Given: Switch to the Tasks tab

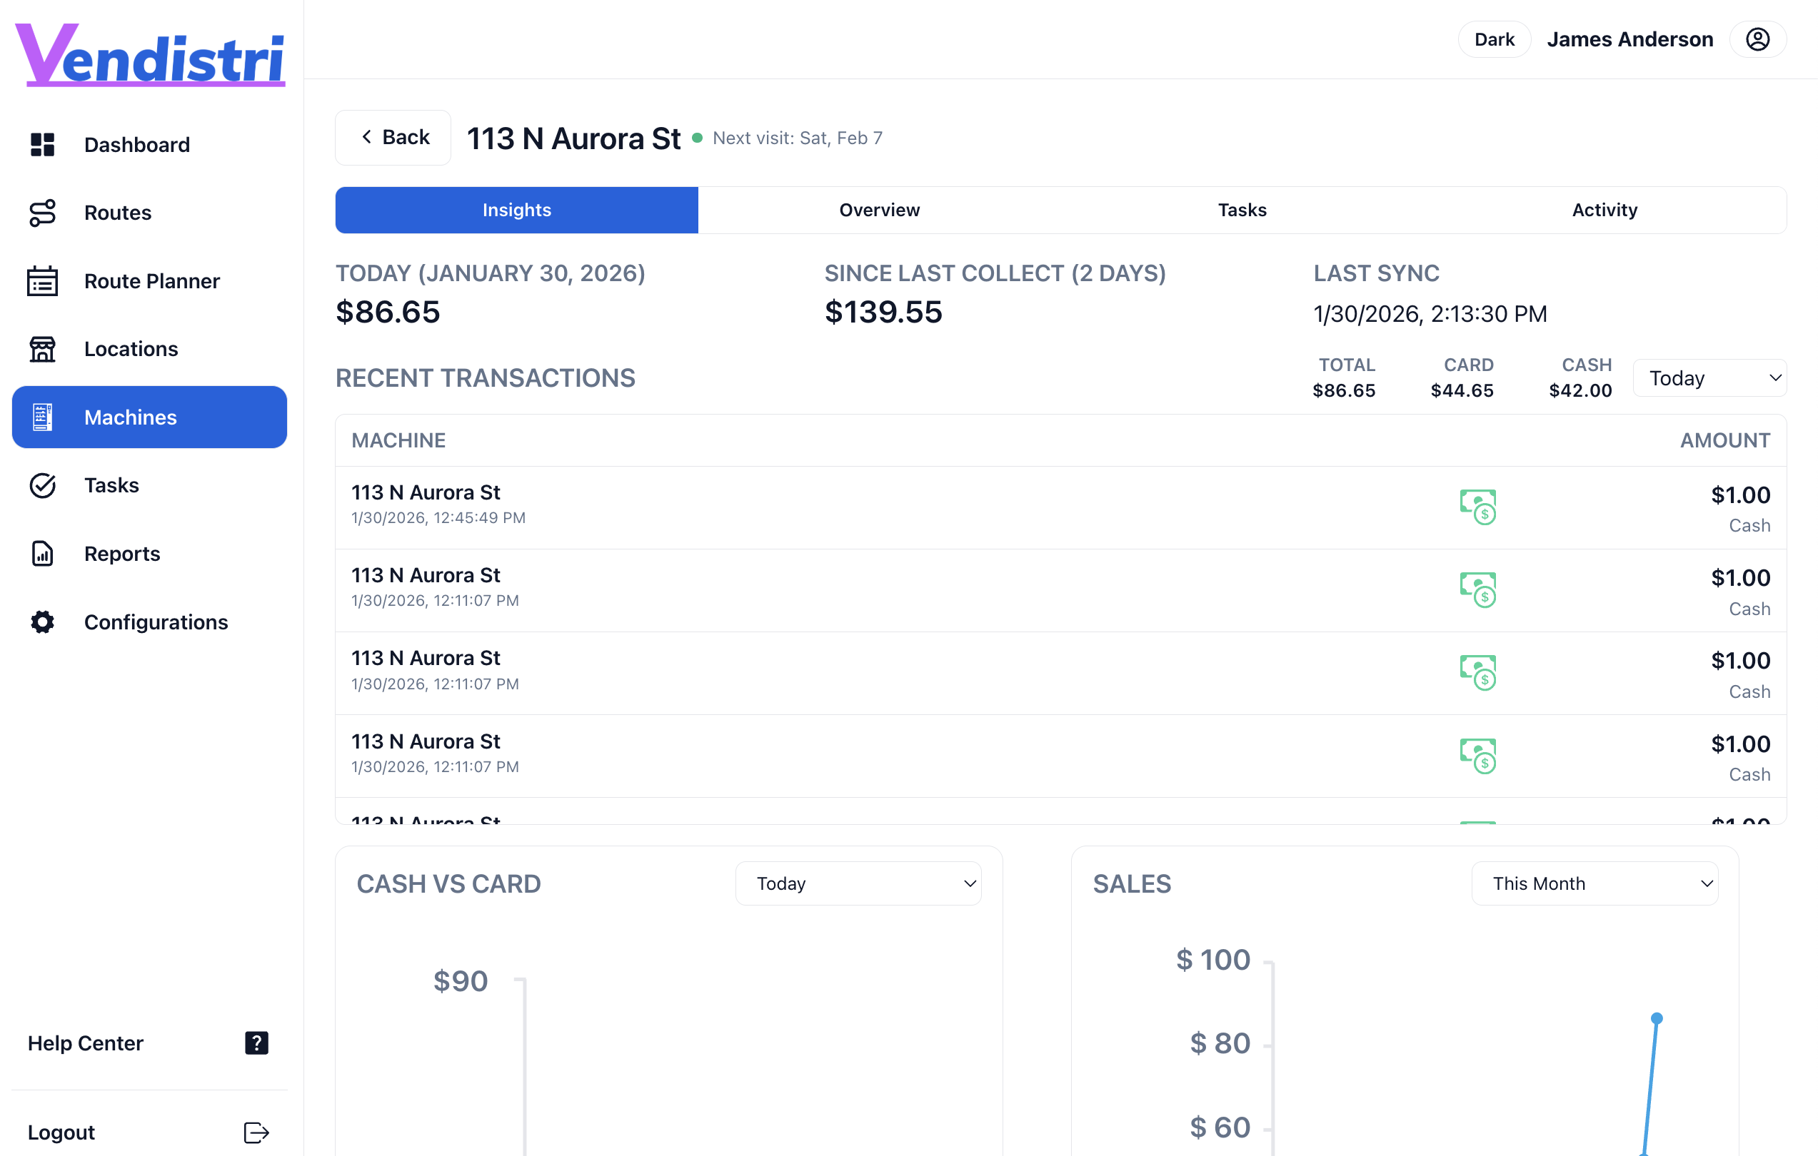Looking at the screenshot, I should tap(1242, 210).
